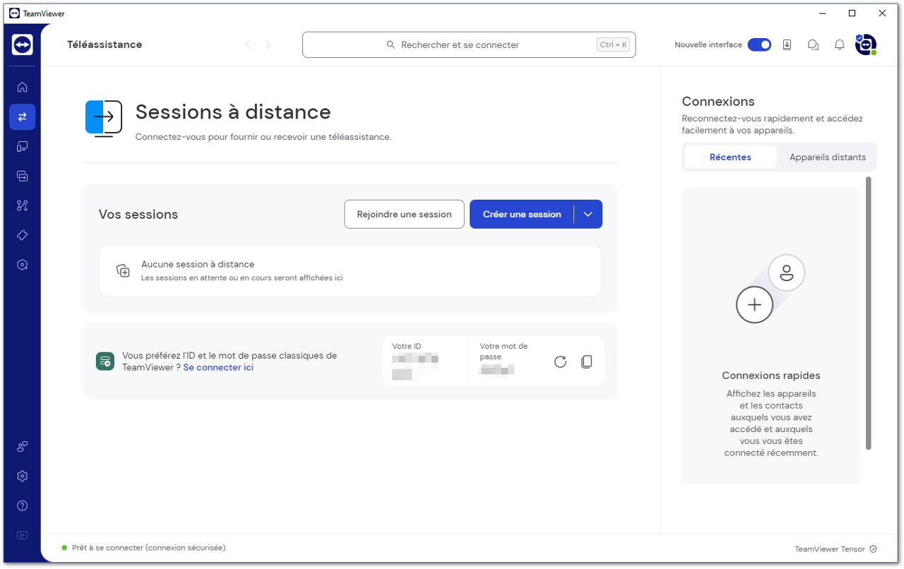Open Settings gear in the sidebar
The width and height of the screenshot is (904, 569).
tap(22, 477)
